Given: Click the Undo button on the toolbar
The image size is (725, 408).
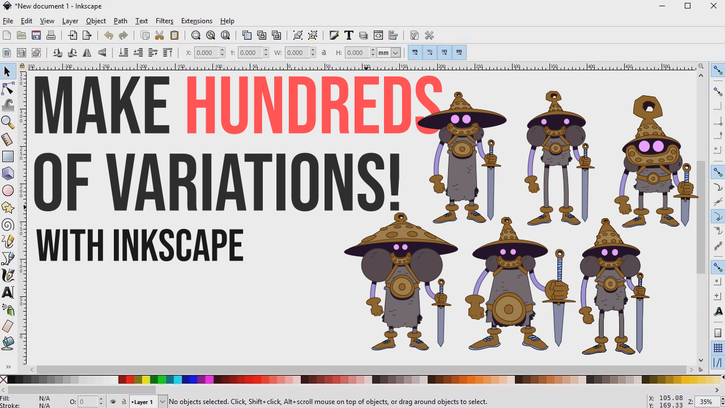Looking at the screenshot, I should pos(109,35).
